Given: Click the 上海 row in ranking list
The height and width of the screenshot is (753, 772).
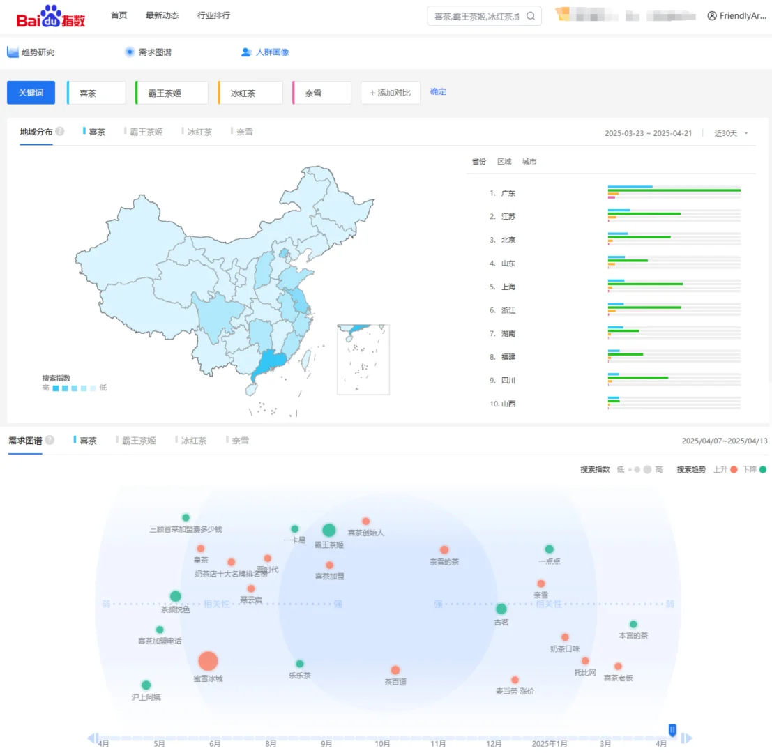Looking at the screenshot, I should point(615,287).
